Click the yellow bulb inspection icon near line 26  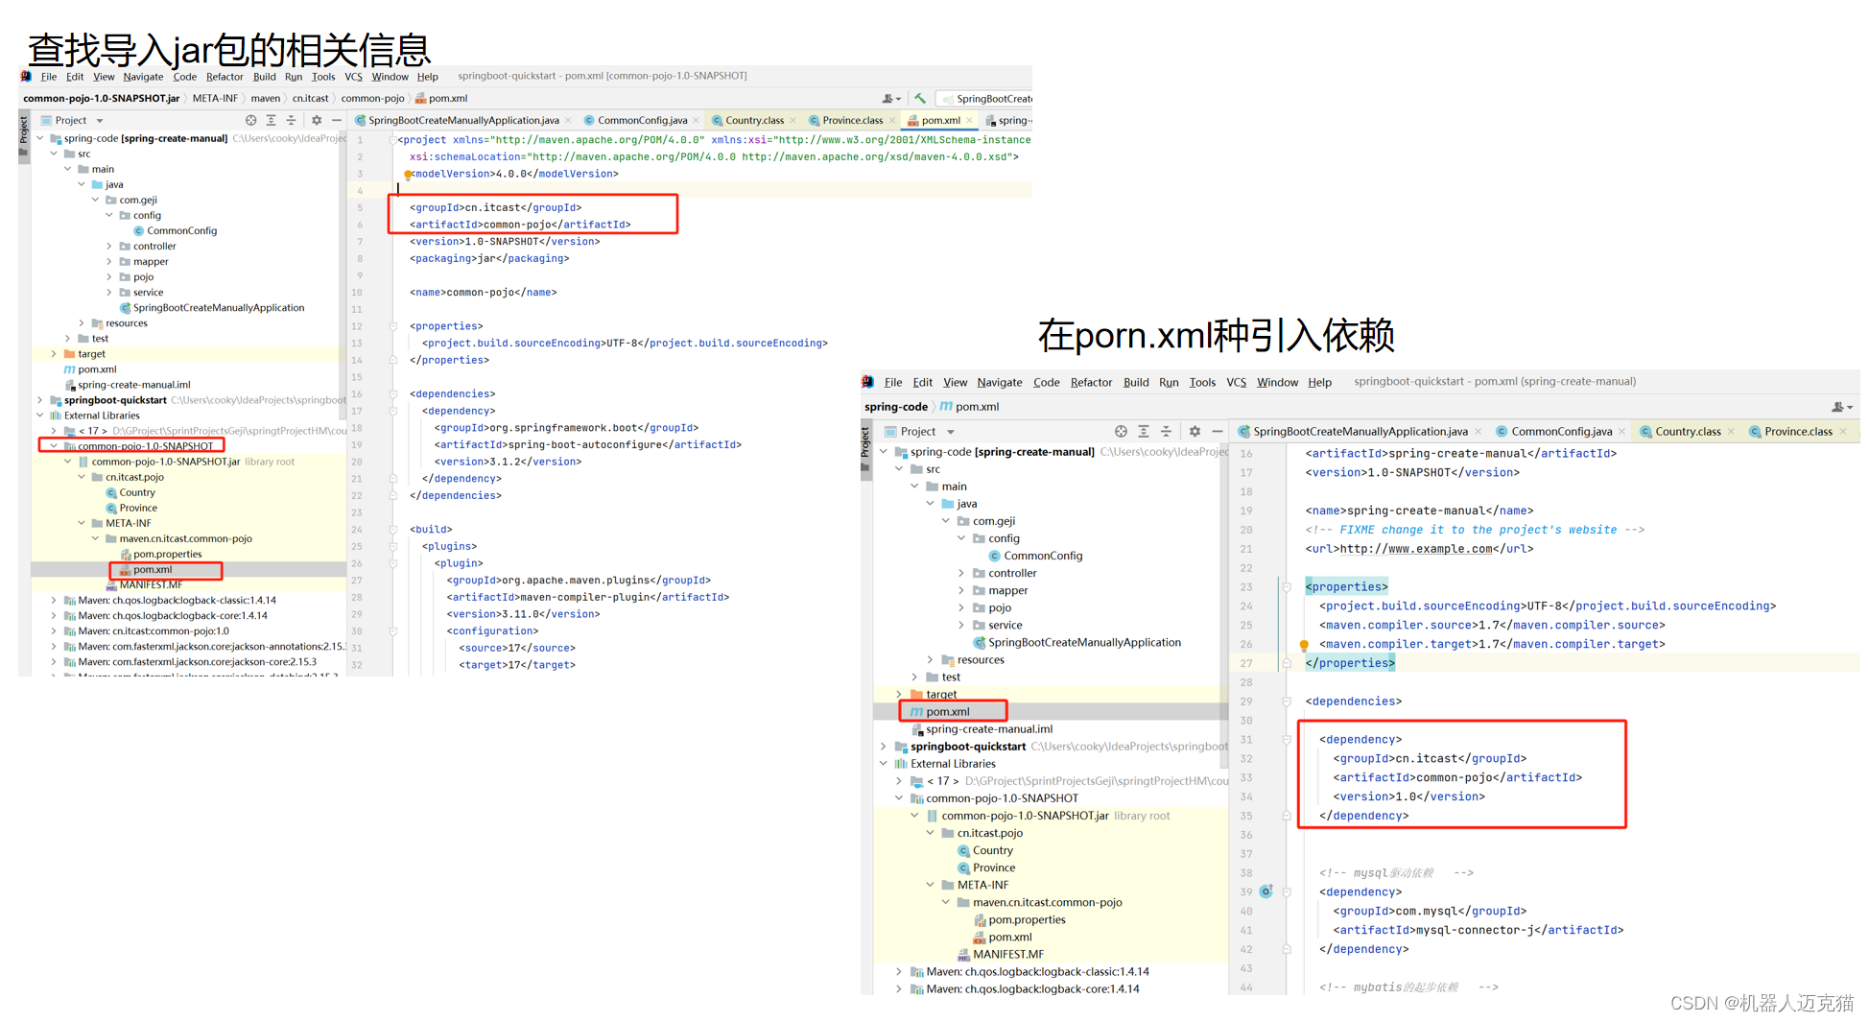click(1304, 644)
